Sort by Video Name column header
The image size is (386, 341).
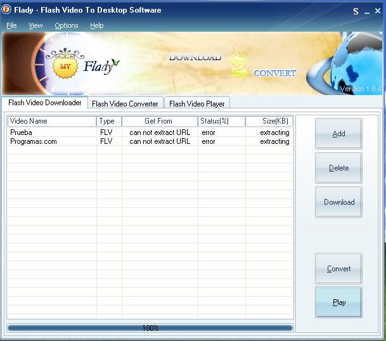[x=52, y=121]
